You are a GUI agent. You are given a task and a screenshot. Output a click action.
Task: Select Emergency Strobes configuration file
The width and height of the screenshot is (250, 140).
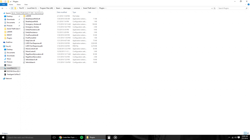pyautogui.click(x=32, y=27)
